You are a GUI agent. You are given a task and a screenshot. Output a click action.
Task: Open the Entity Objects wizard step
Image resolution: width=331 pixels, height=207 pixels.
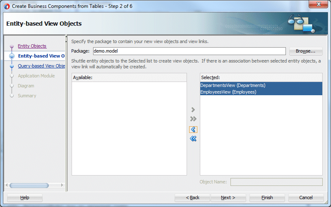(32, 46)
